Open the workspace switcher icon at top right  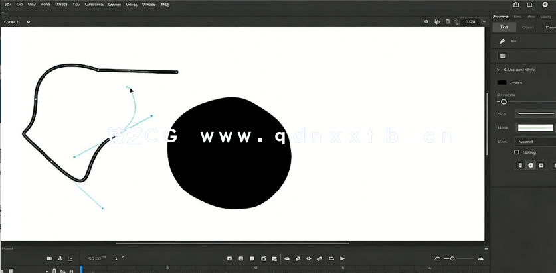tap(529, 5)
